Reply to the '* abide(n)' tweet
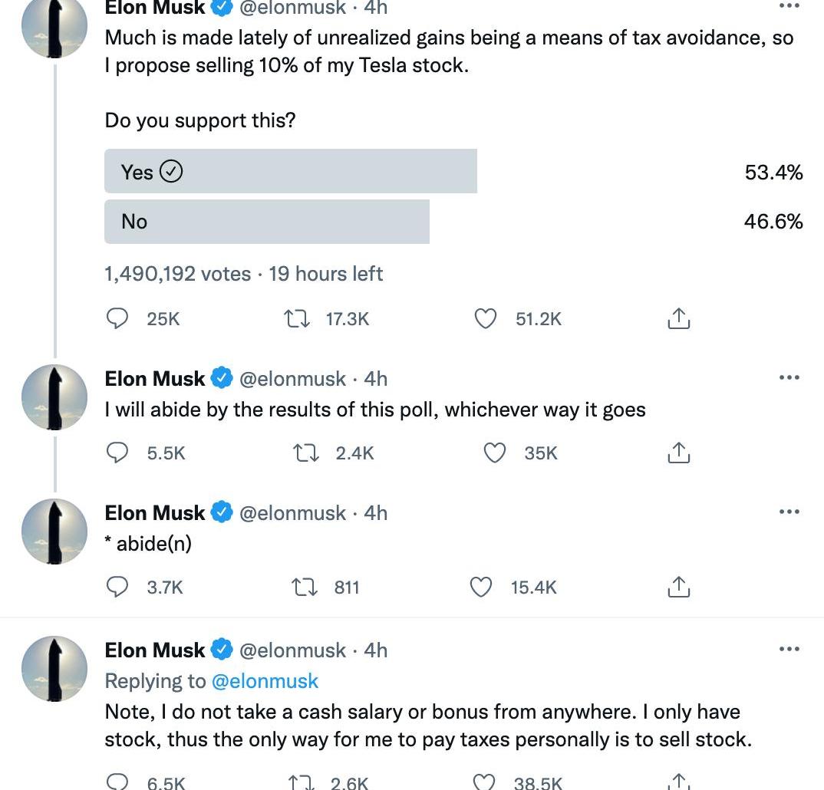The image size is (824, 790). point(117,587)
